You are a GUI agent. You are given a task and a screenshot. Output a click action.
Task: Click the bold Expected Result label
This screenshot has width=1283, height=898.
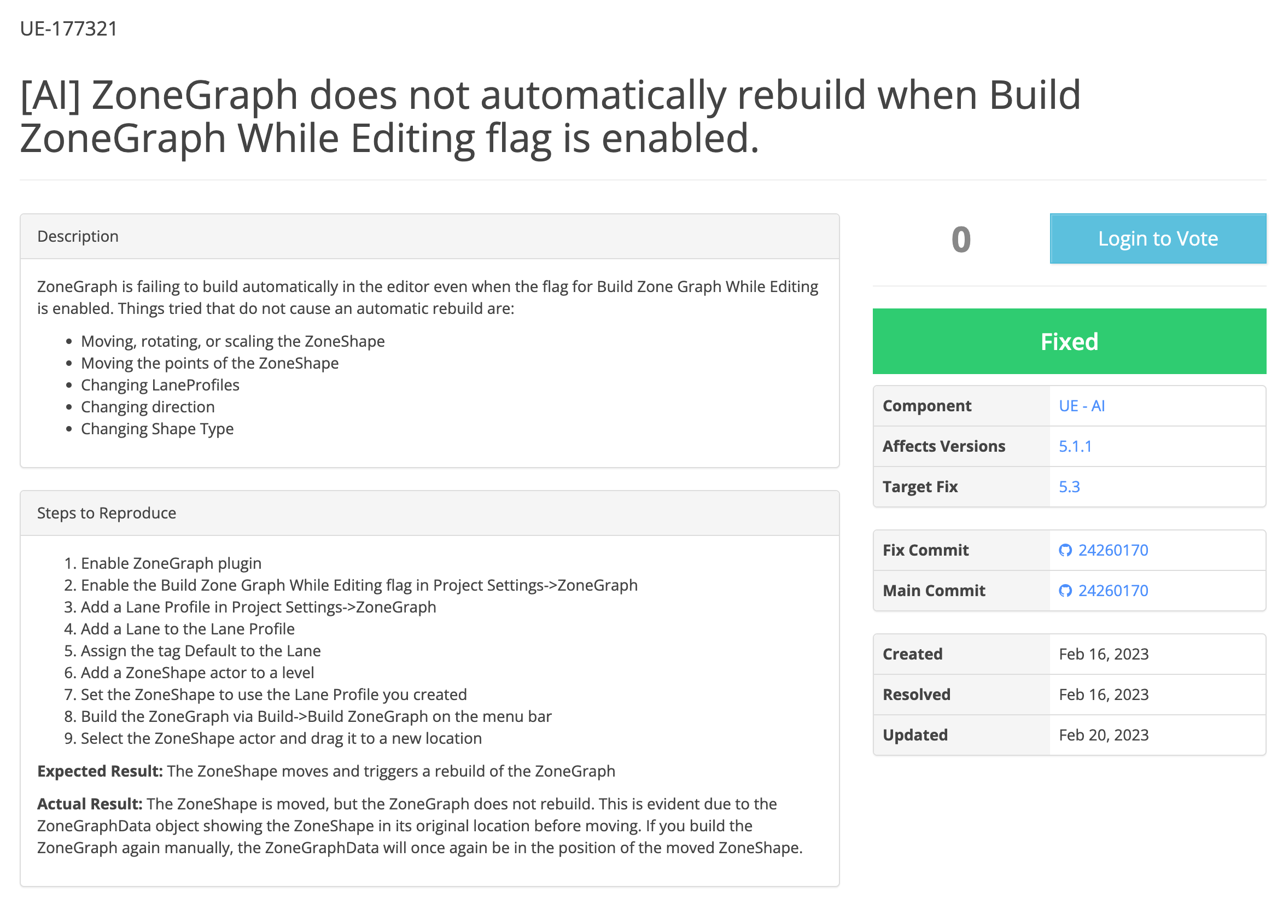(x=100, y=771)
